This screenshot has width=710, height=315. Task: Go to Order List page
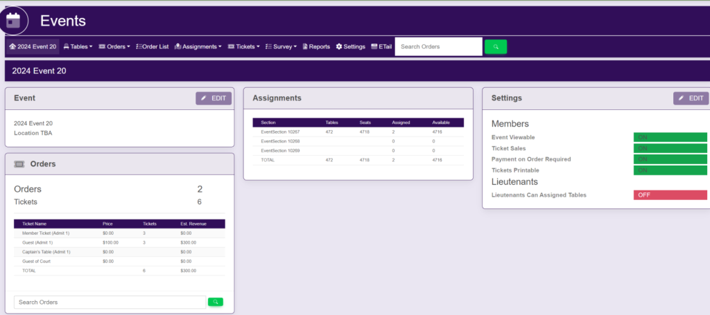pyautogui.click(x=152, y=47)
